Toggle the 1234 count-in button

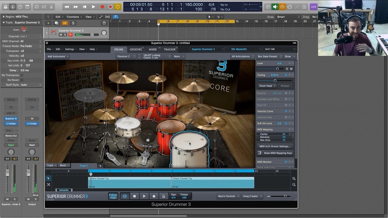[x=313, y=6]
